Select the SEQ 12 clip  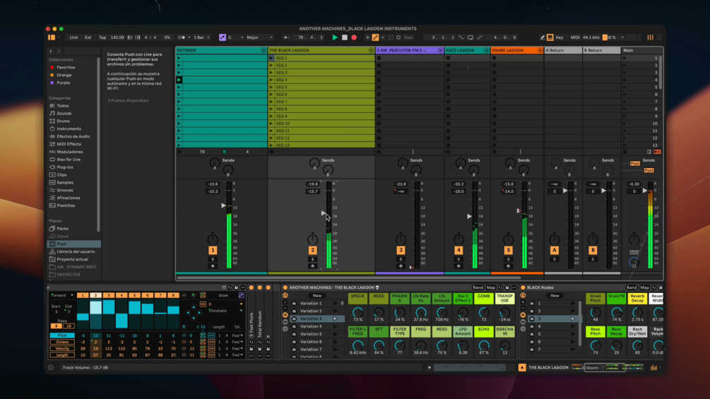(x=324, y=138)
